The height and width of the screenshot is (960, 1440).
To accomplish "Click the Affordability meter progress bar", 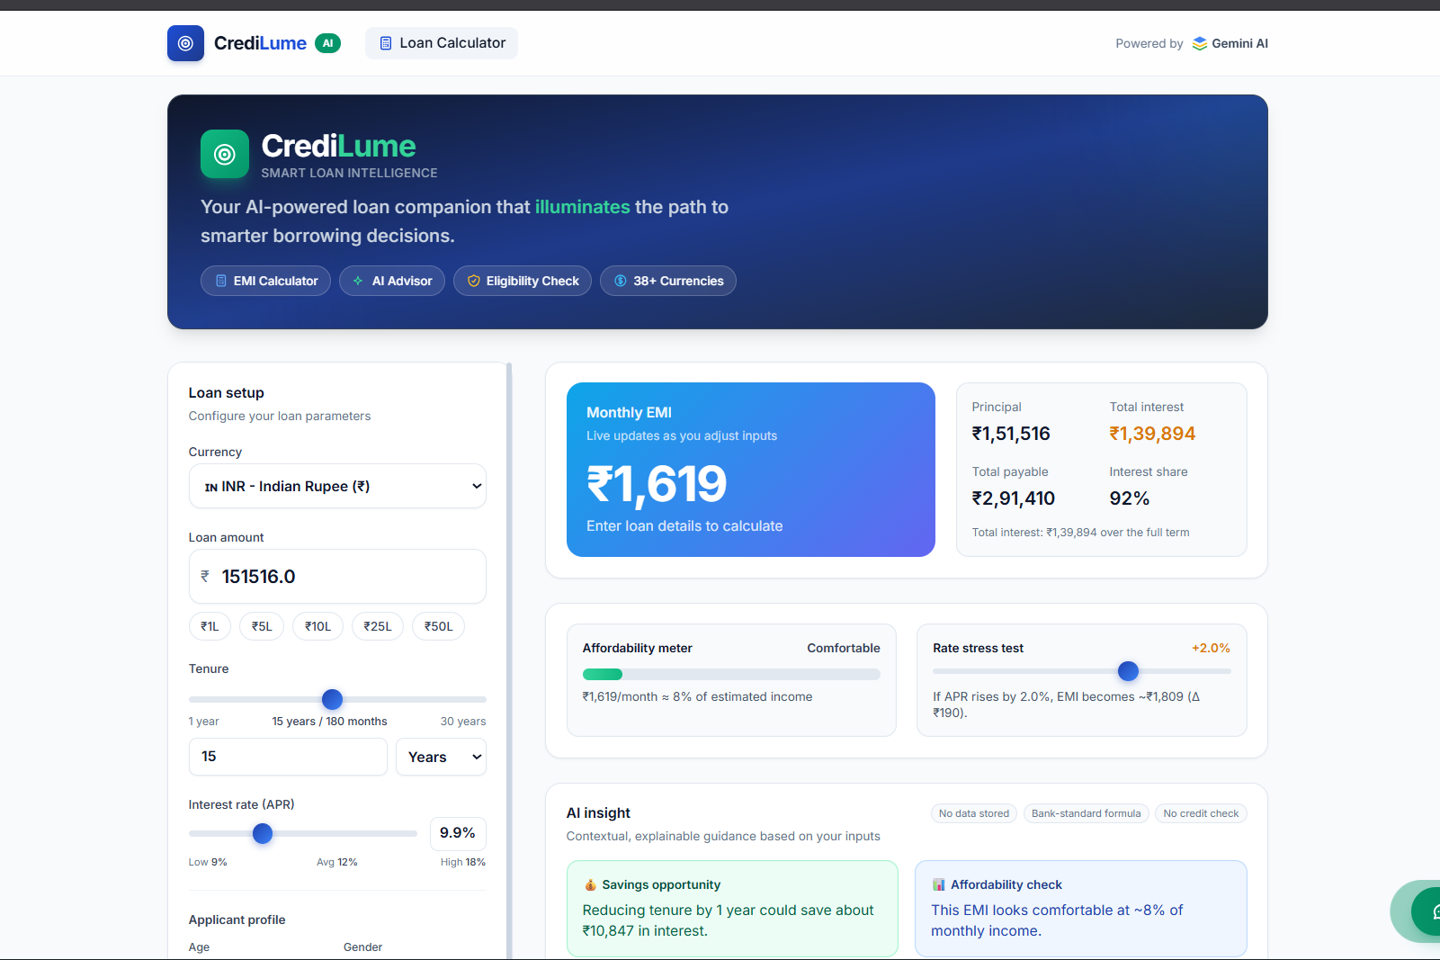I will [731, 675].
